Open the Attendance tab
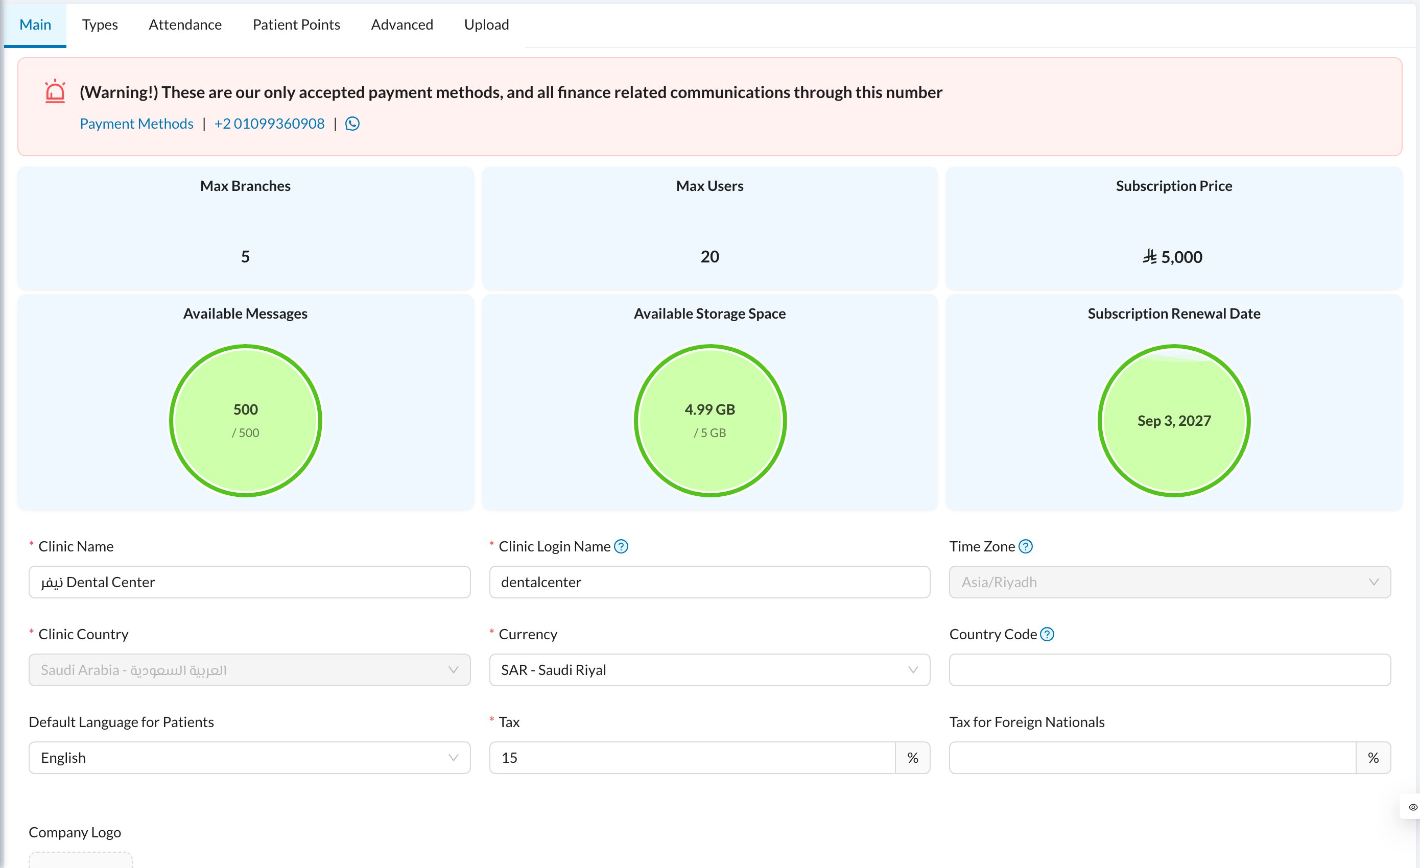Viewport: 1420px width, 868px height. point(185,25)
